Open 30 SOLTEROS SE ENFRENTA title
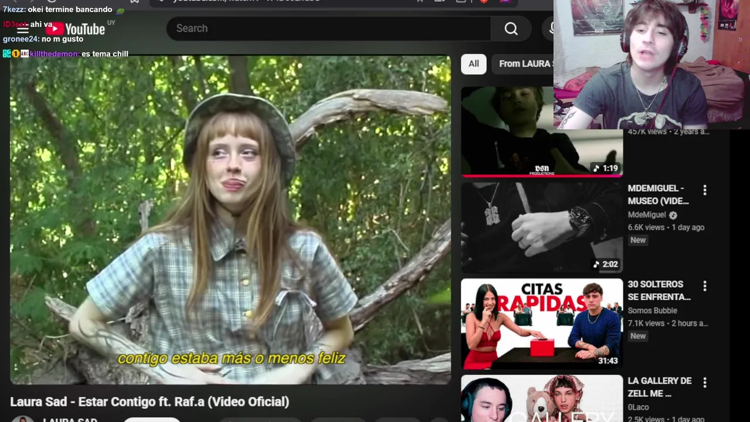The image size is (750, 422). coord(659,291)
